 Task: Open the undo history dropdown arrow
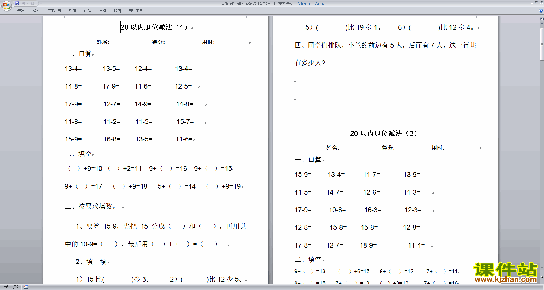(27, 3)
